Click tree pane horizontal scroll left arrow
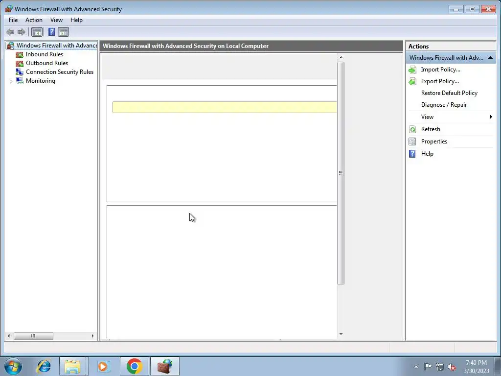This screenshot has width=501, height=376. click(x=9, y=336)
